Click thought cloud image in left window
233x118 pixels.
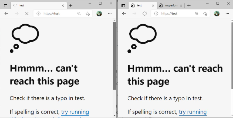click(24, 38)
